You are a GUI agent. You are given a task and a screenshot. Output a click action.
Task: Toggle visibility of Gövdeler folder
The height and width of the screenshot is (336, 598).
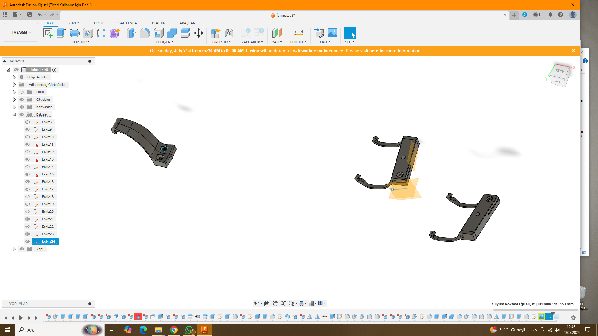point(22,100)
